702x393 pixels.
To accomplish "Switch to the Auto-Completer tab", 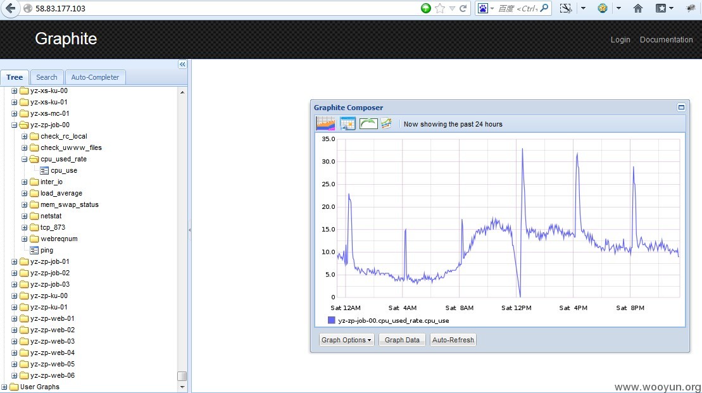I will point(95,77).
